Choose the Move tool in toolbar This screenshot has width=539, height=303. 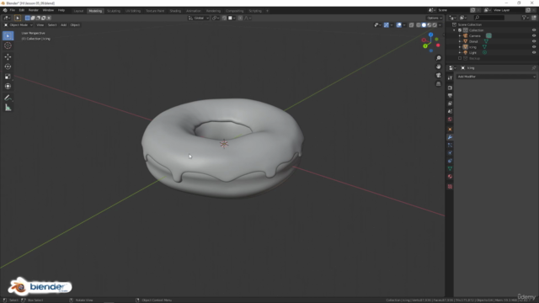click(x=8, y=56)
